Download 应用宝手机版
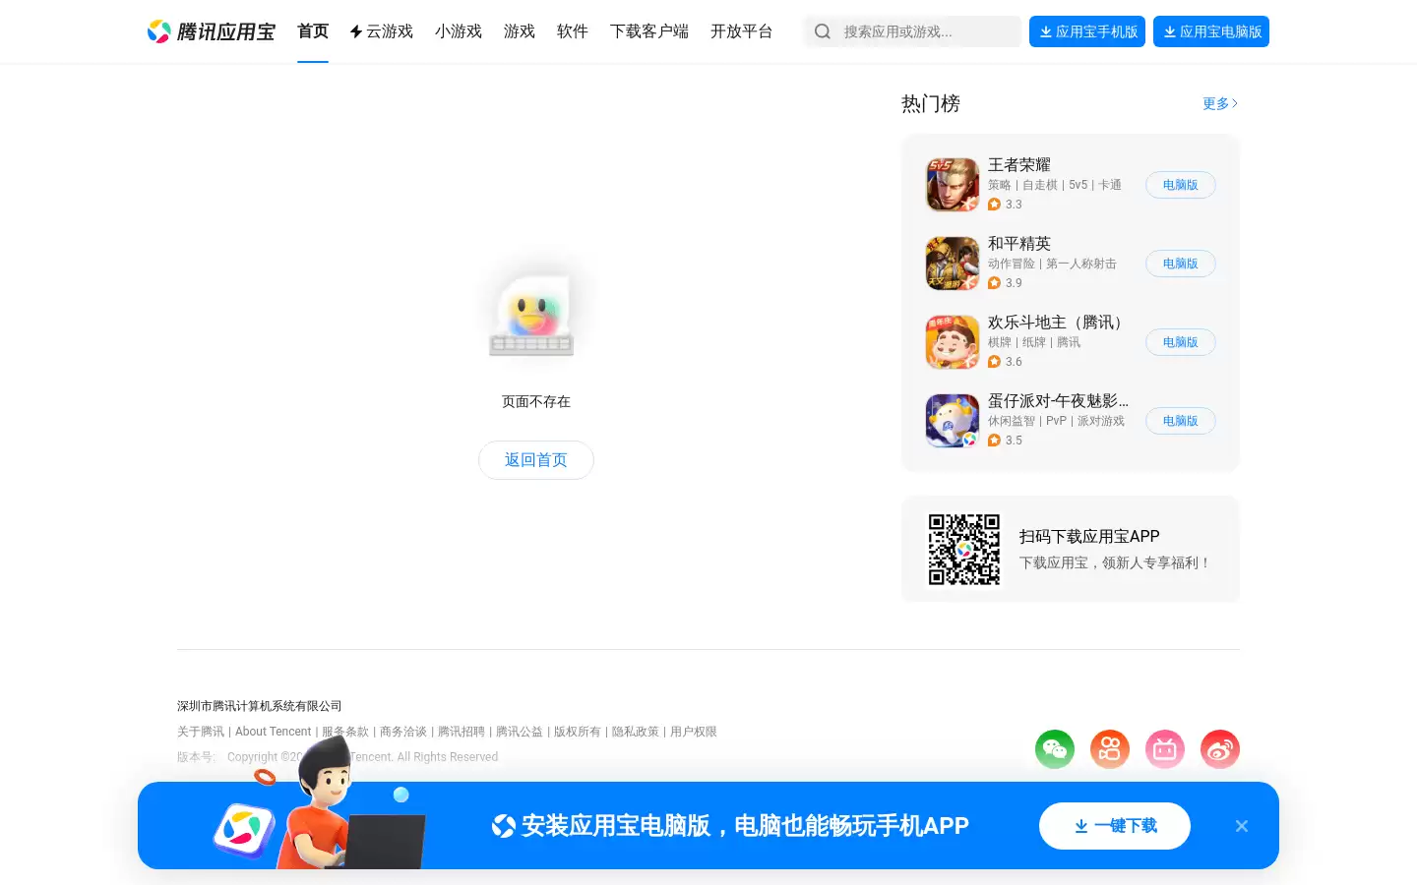 click(1087, 31)
